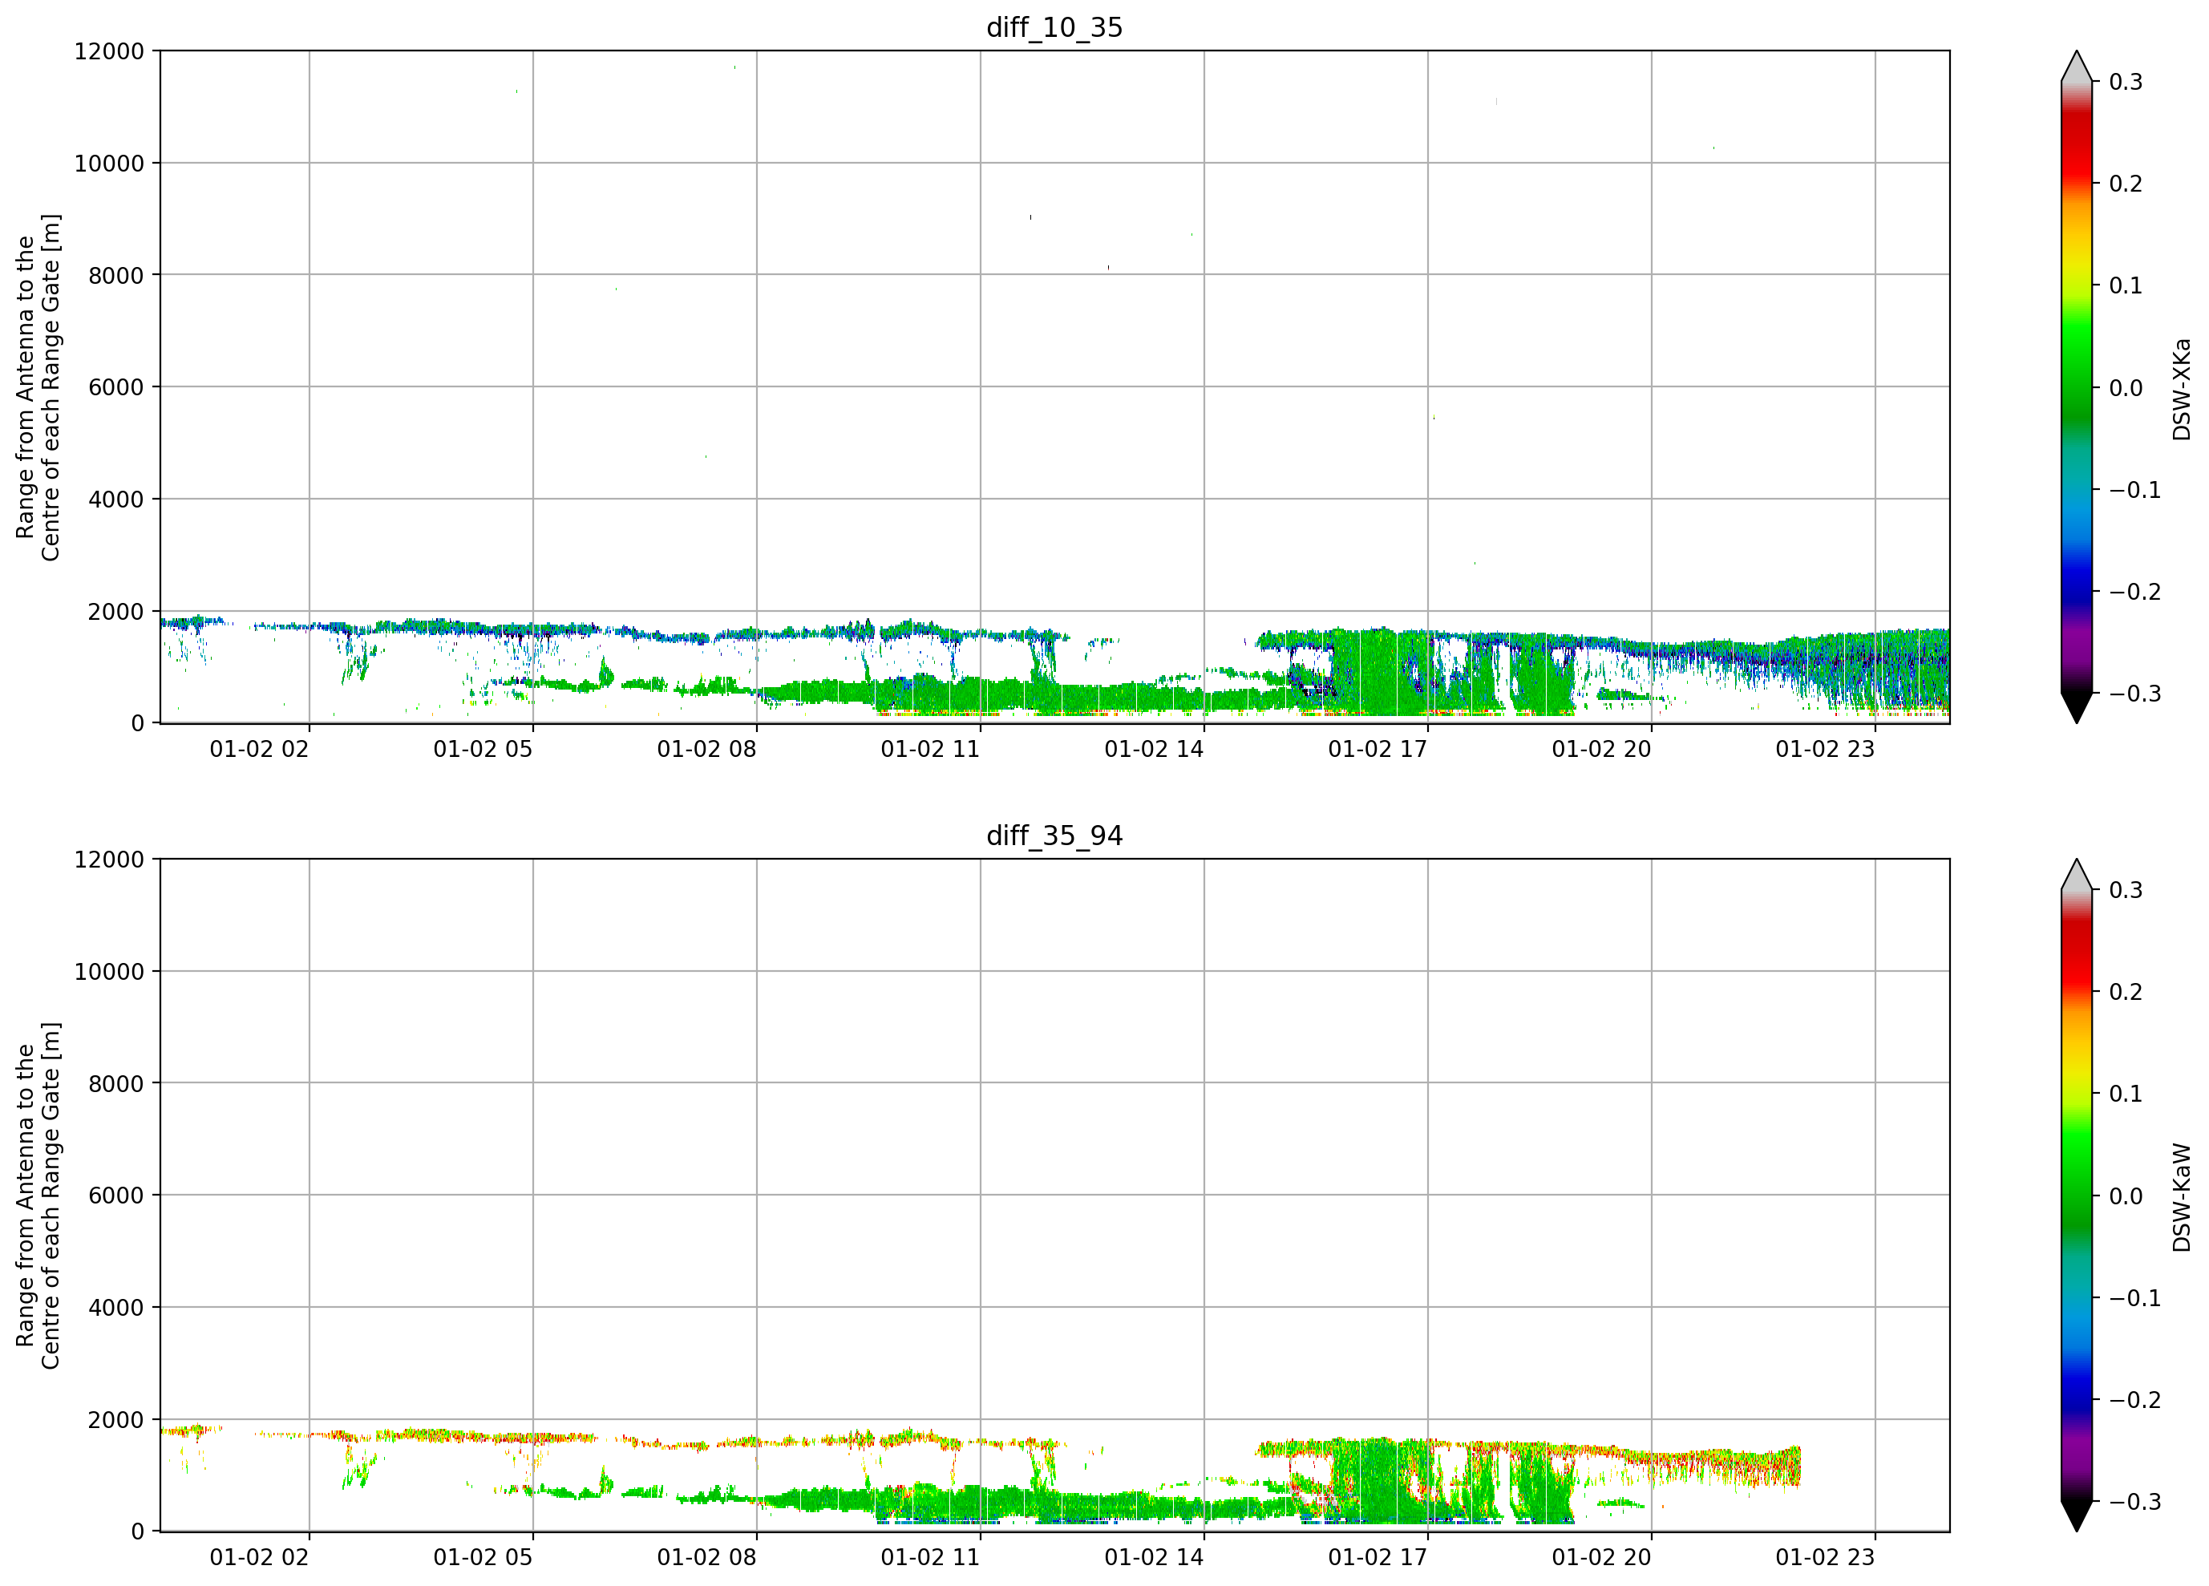The image size is (2209, 1586).
Task: Pick the 6000 tick on the diff_35_94 axis
Action: point(116,1196)
